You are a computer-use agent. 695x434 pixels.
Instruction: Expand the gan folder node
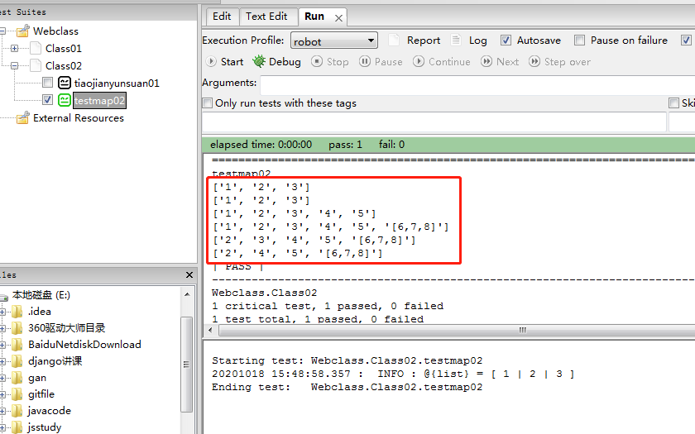tap(2, 379)
